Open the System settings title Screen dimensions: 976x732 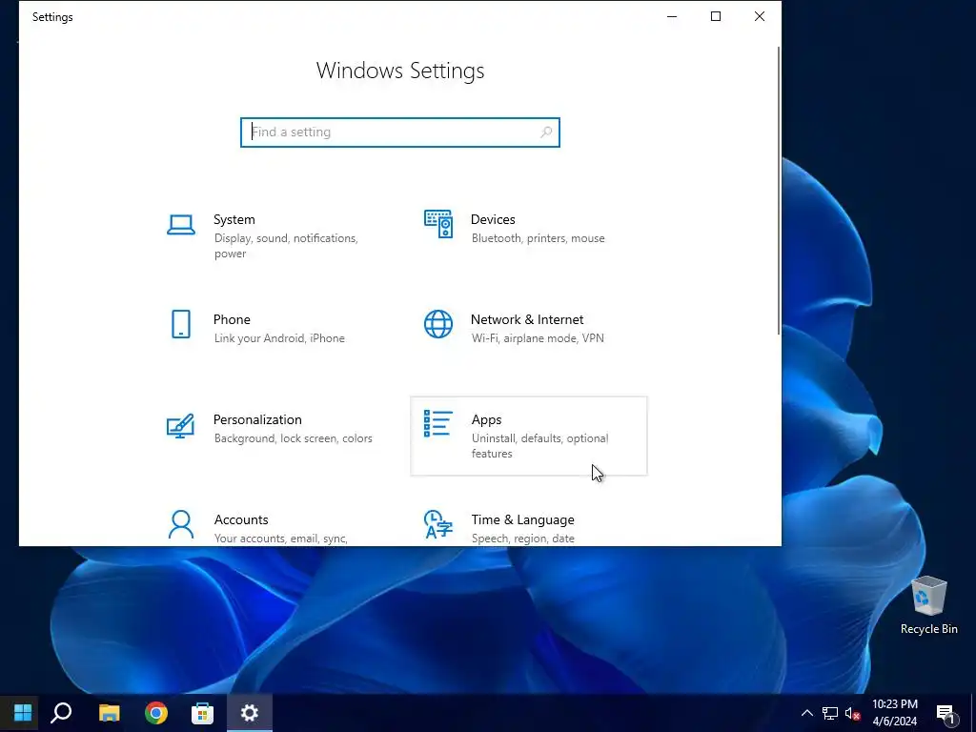234,219
